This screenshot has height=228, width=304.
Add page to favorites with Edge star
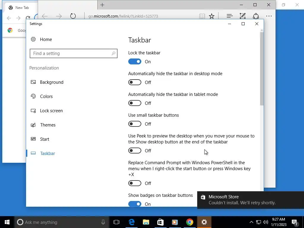211,16
